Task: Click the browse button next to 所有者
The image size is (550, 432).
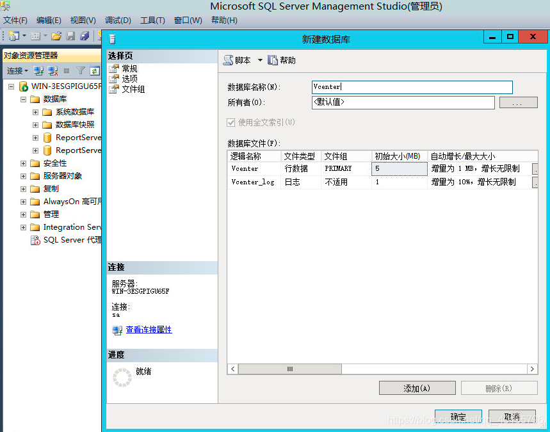Action: tap(519, 102)
